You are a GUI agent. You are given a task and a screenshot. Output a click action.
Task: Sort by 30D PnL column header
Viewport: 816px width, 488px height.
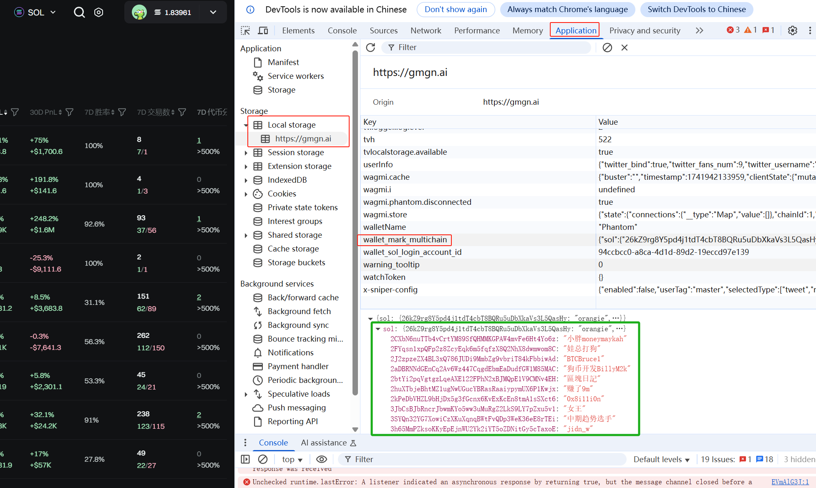pyautogui.click(x=46, y=112)
